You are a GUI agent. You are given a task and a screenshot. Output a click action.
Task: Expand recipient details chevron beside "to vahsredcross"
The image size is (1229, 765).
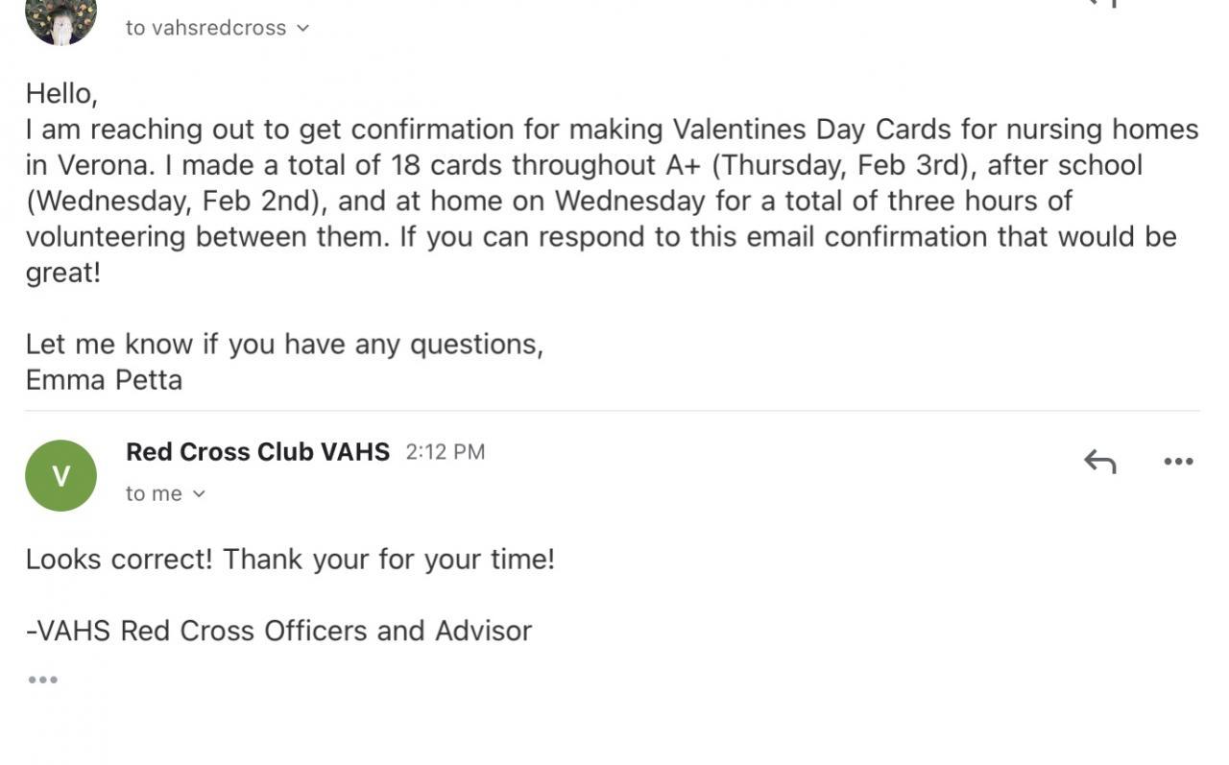tap(303, 28)
